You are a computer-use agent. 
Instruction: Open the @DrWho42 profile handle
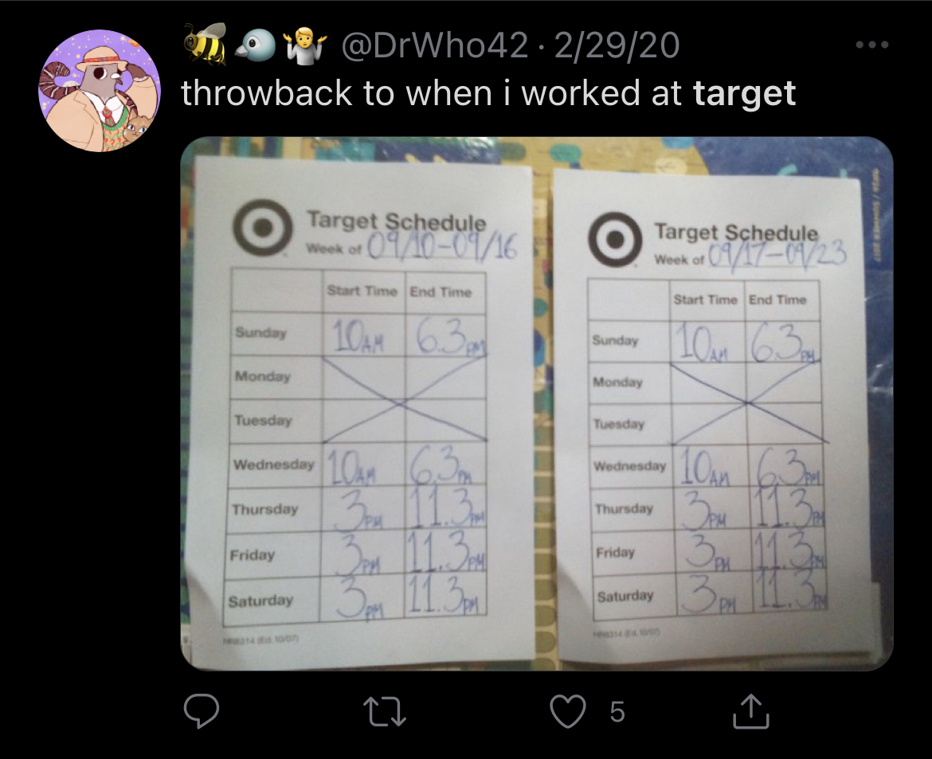point(434,45)
